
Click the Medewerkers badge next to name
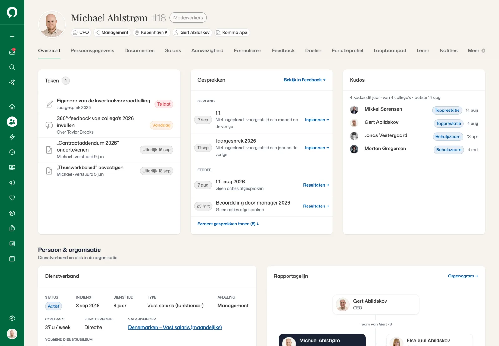[188, 18]
